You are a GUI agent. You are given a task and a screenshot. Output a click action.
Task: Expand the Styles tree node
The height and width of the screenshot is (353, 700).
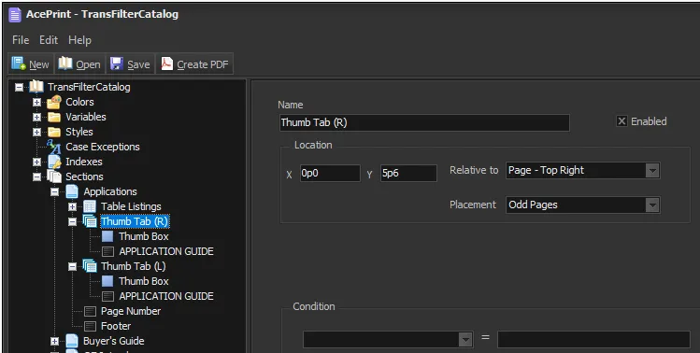click(36, 132)
